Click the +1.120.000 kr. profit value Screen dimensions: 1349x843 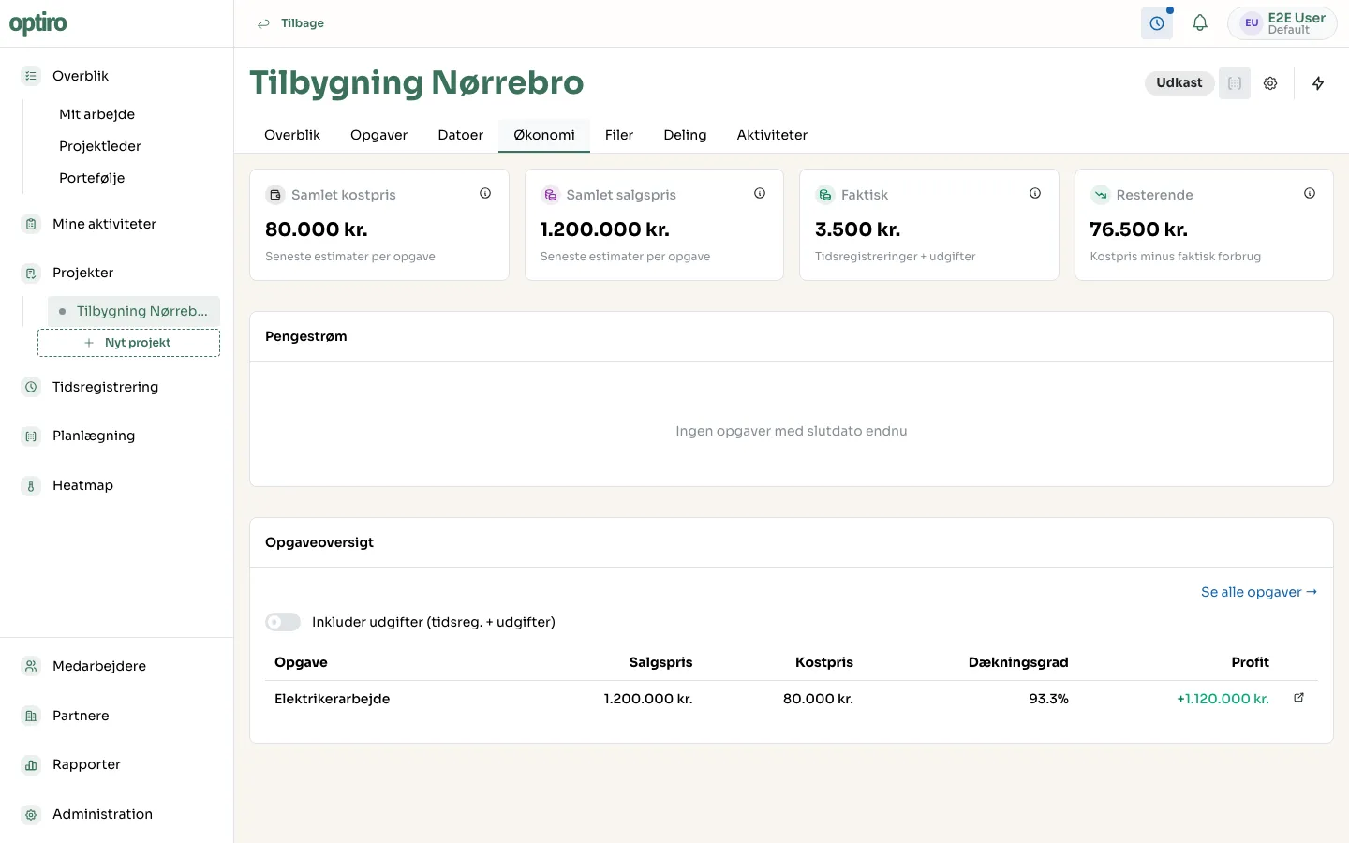coord(1223,699)
